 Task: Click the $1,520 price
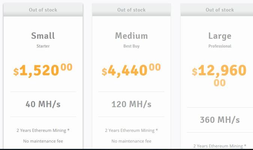click(x=43, y=70)
